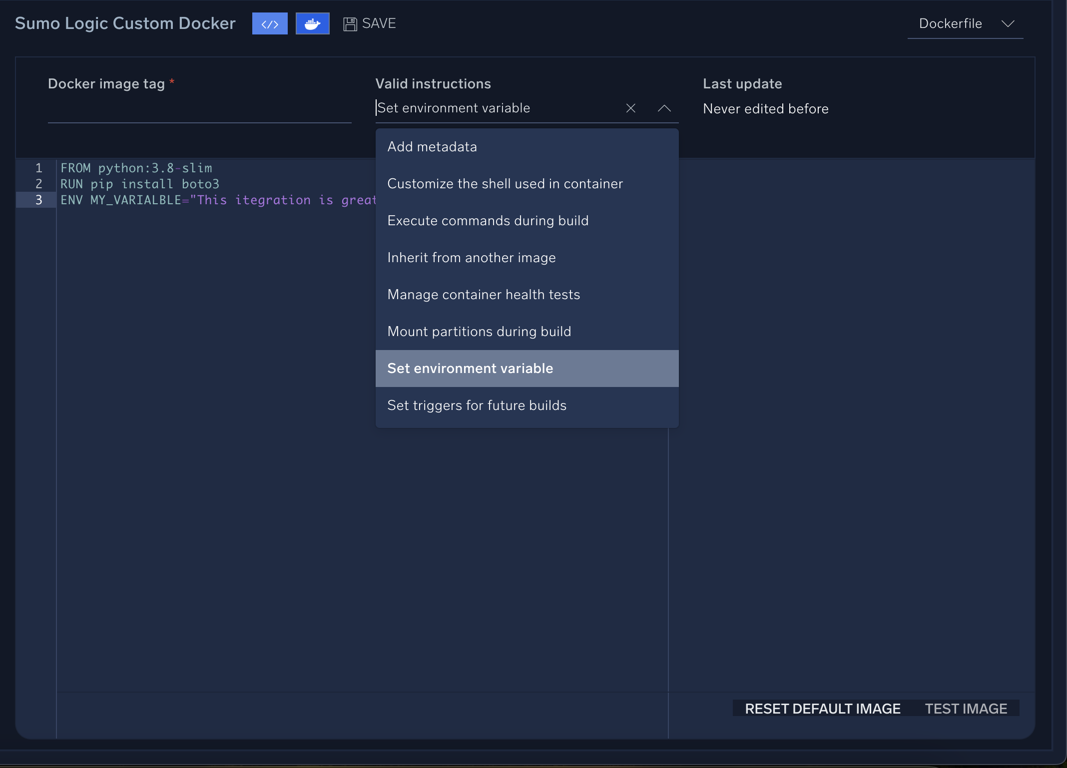This screenshot has height=768, width=1067.
Task: Clear the Valid instructions field with the X
Action: [630, 108]
